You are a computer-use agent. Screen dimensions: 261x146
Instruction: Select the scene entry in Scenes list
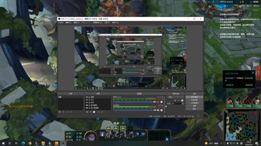70,97
